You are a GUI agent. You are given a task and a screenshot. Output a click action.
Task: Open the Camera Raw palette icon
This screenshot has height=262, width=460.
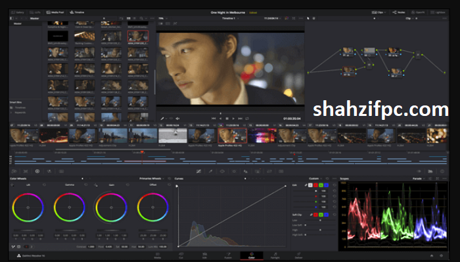point(14,172)
